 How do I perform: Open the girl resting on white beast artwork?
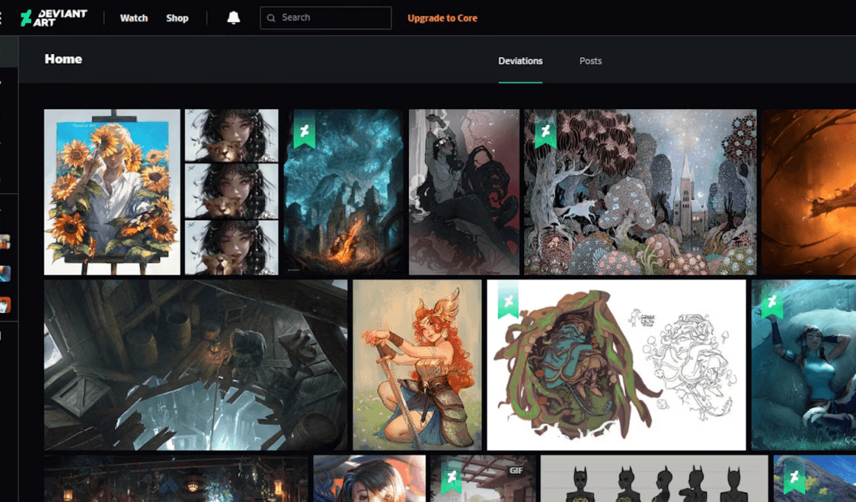pyautogui.click(x=804, y=365)
